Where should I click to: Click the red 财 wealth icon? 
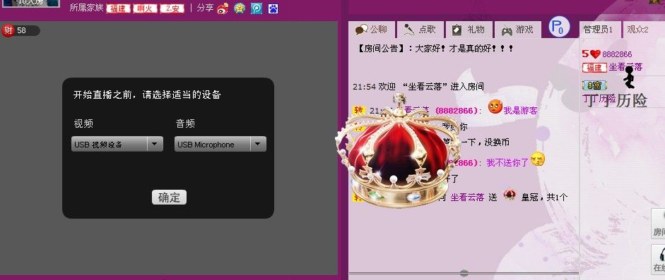pos(8,31)
